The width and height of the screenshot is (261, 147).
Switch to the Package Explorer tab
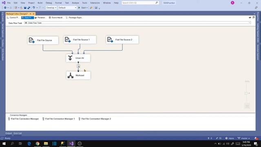click(x=74, y=18)
